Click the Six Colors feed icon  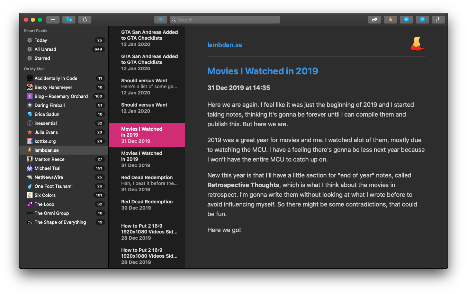click(x=30, y=195)
